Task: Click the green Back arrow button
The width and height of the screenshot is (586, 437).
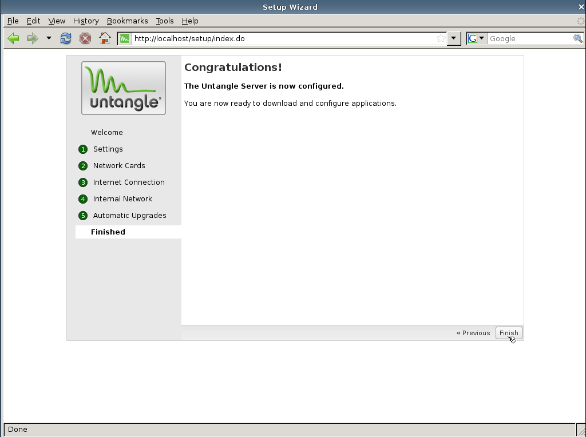Action: [x=14, y=38]
